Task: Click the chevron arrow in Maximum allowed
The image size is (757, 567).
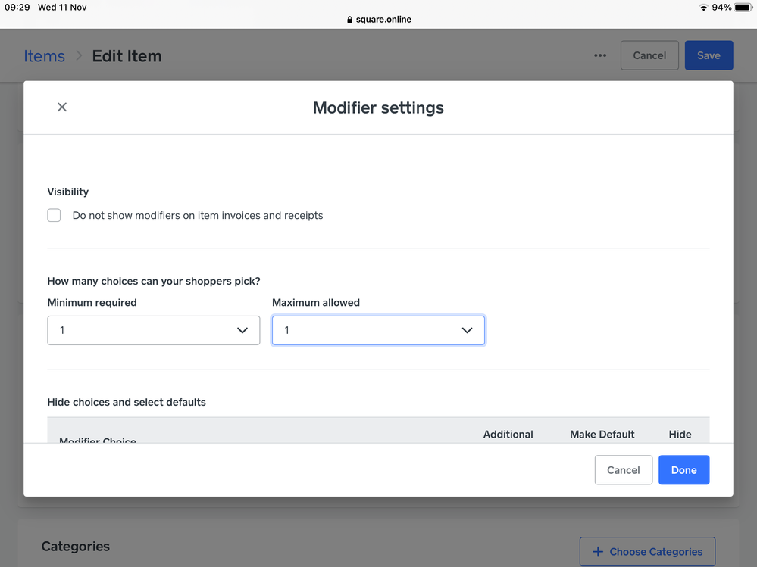Action: [x=467, y=331]
